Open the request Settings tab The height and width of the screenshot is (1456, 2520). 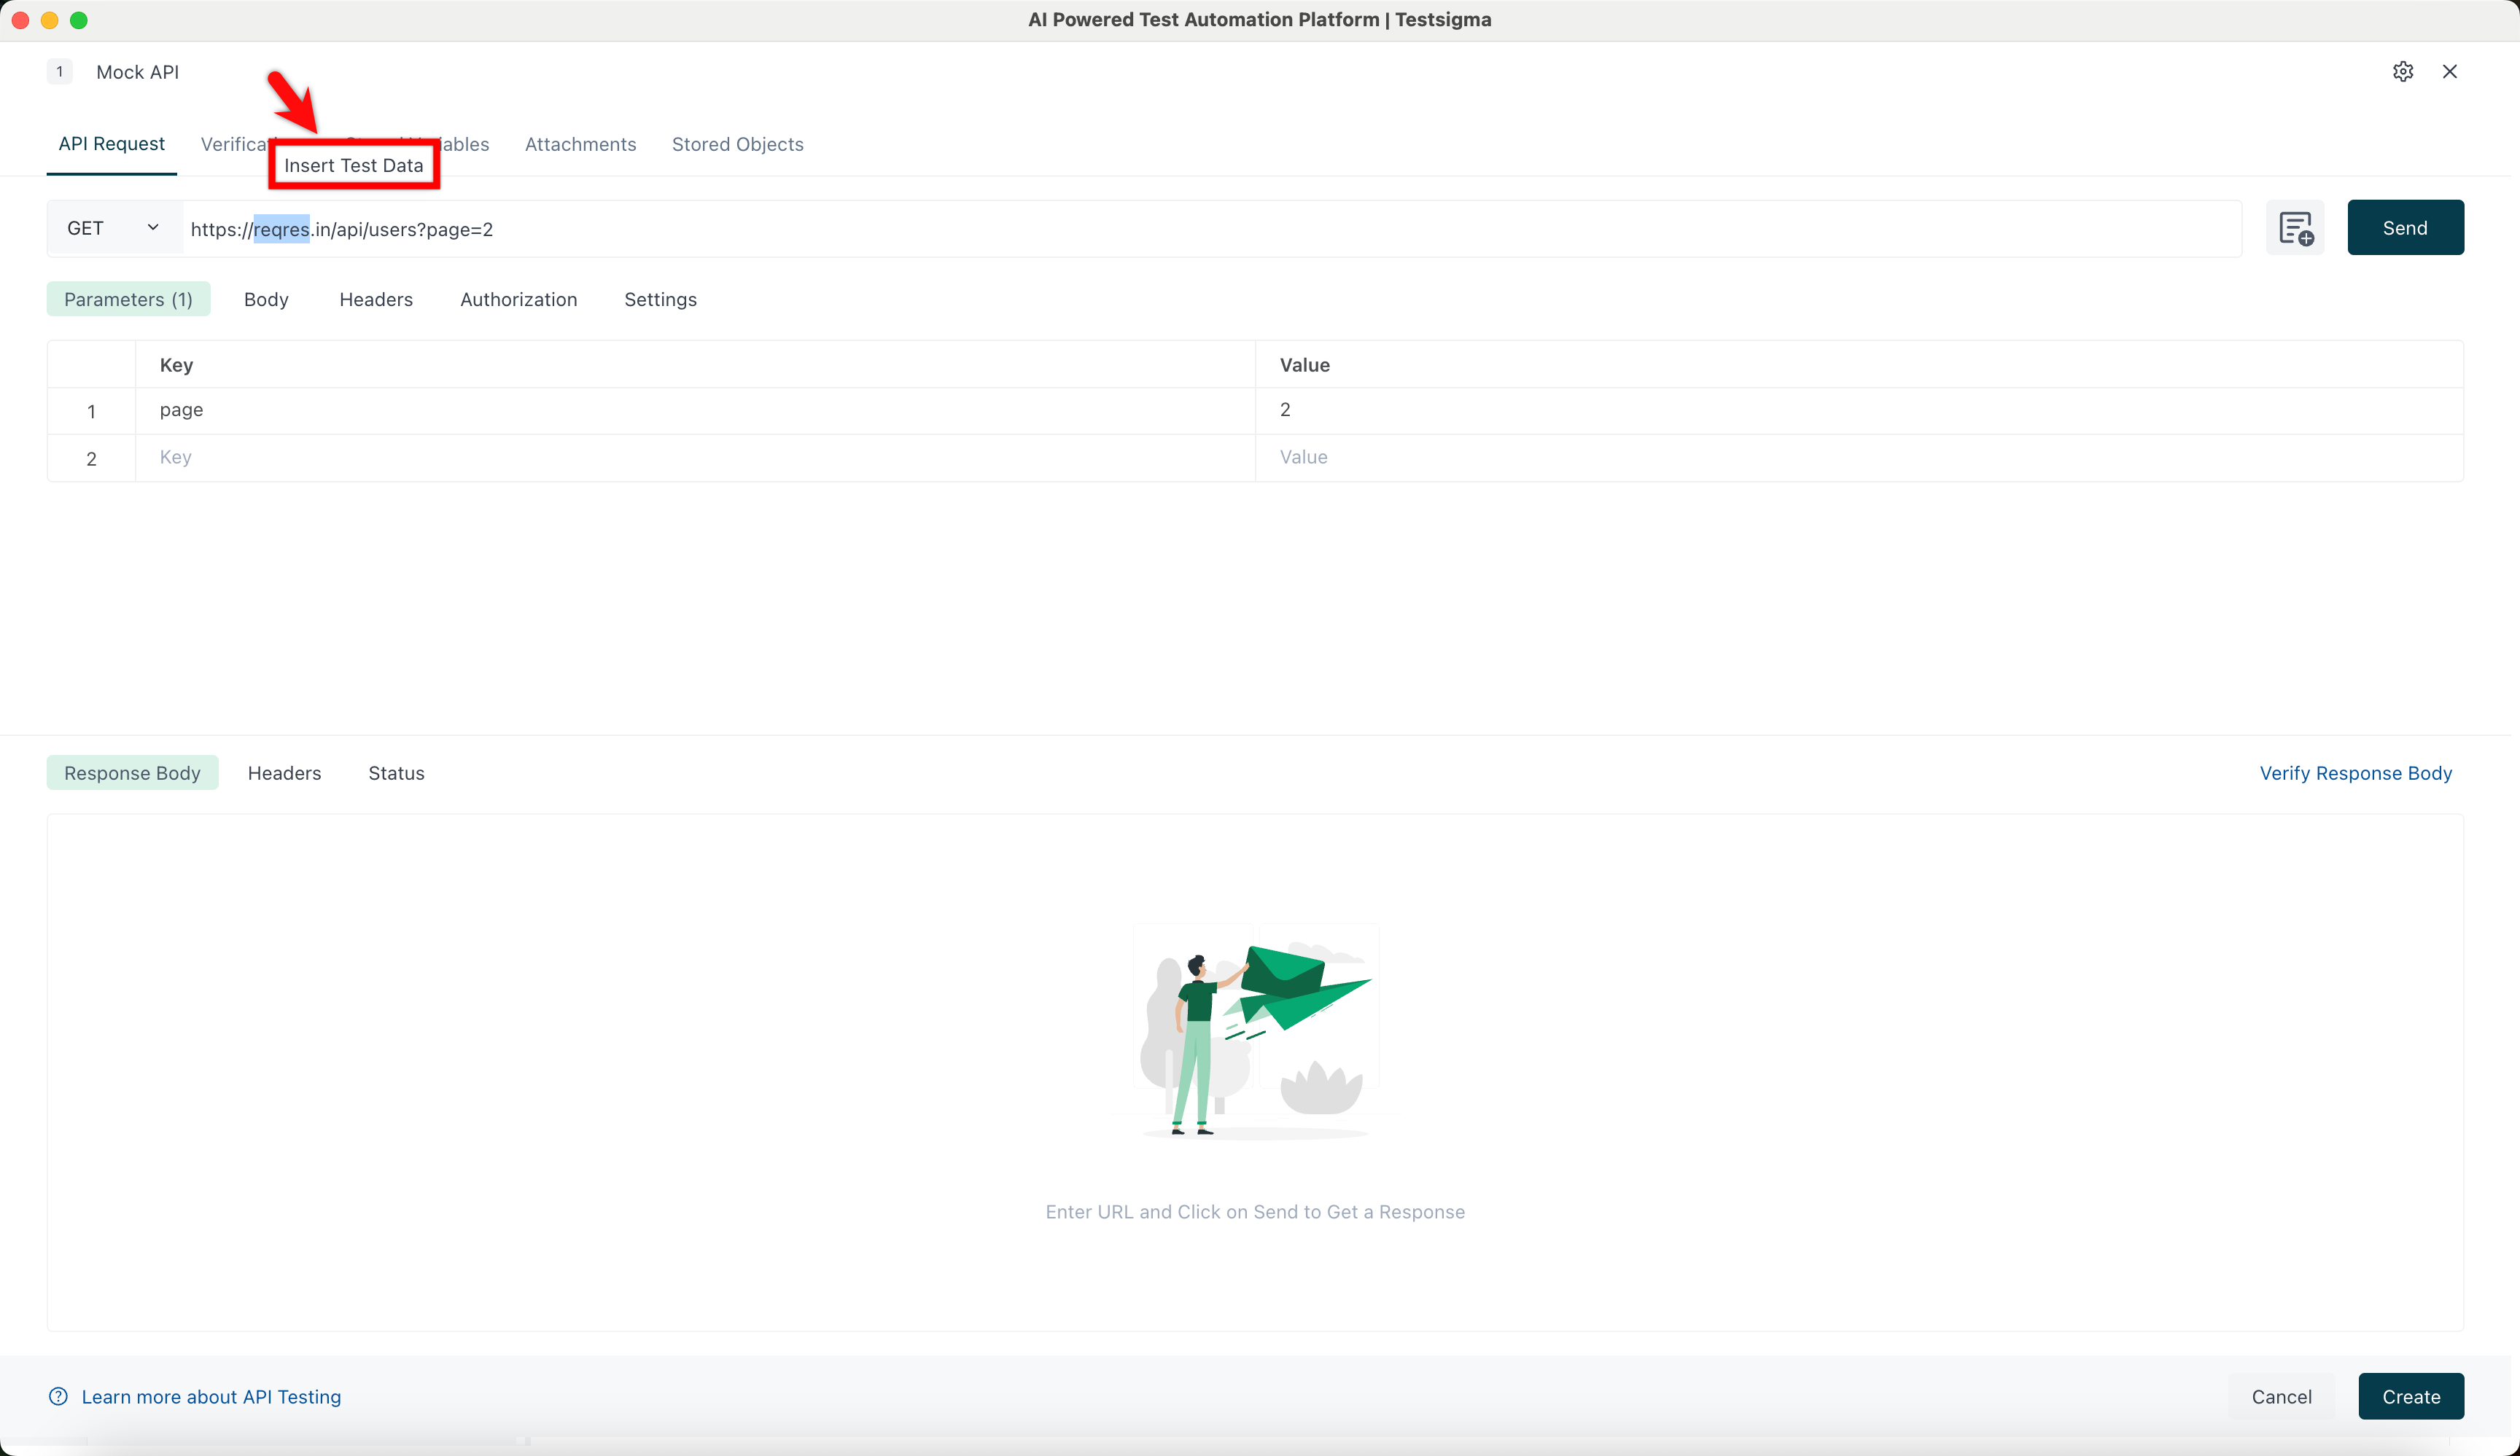(x=661, y=299)
